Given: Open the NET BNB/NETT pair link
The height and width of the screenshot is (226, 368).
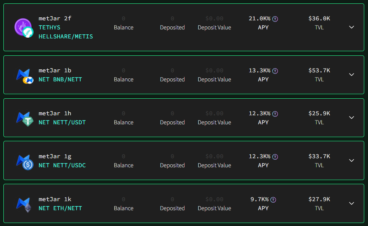Looking at the screenshot, I should click(x=60, y=79).
